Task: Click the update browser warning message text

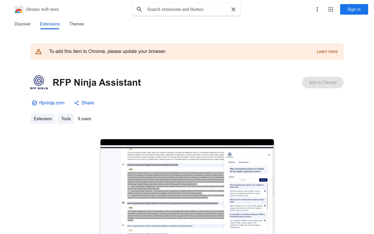Action: point(108,51)
